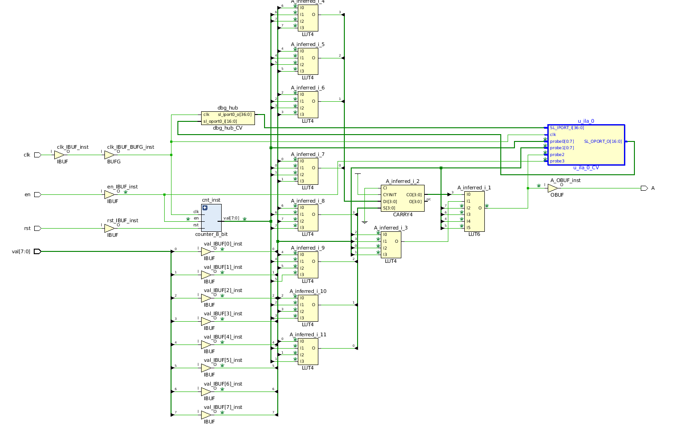Image resolution: width=675 pixels, height=428 pixels.
Task: Select LUT4 cell A_inferred_i_4
Action: (x=308, y=17)
